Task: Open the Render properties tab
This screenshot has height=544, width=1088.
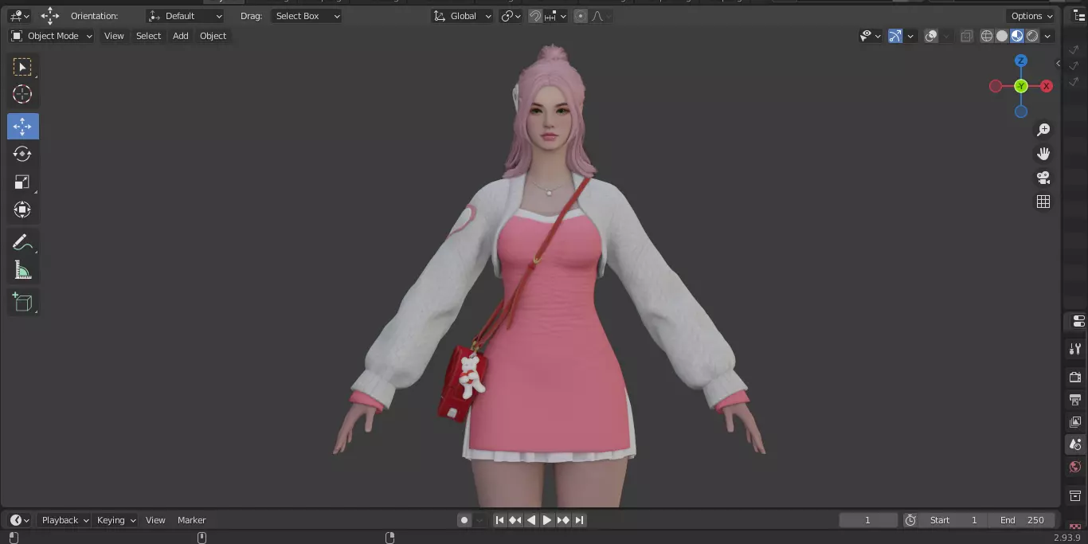Action: point(1075,377)
